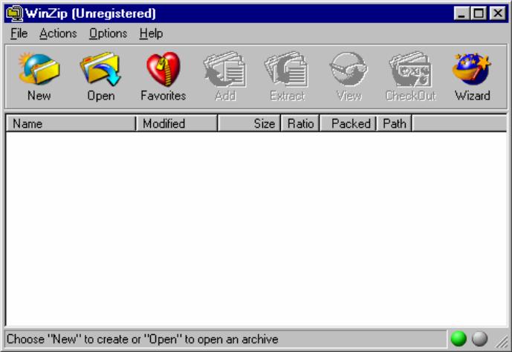Image resolution: width=512 pixels, height=352 pixels.
Task: Click the green status light indicator
Action: click(x=458, y=339)
